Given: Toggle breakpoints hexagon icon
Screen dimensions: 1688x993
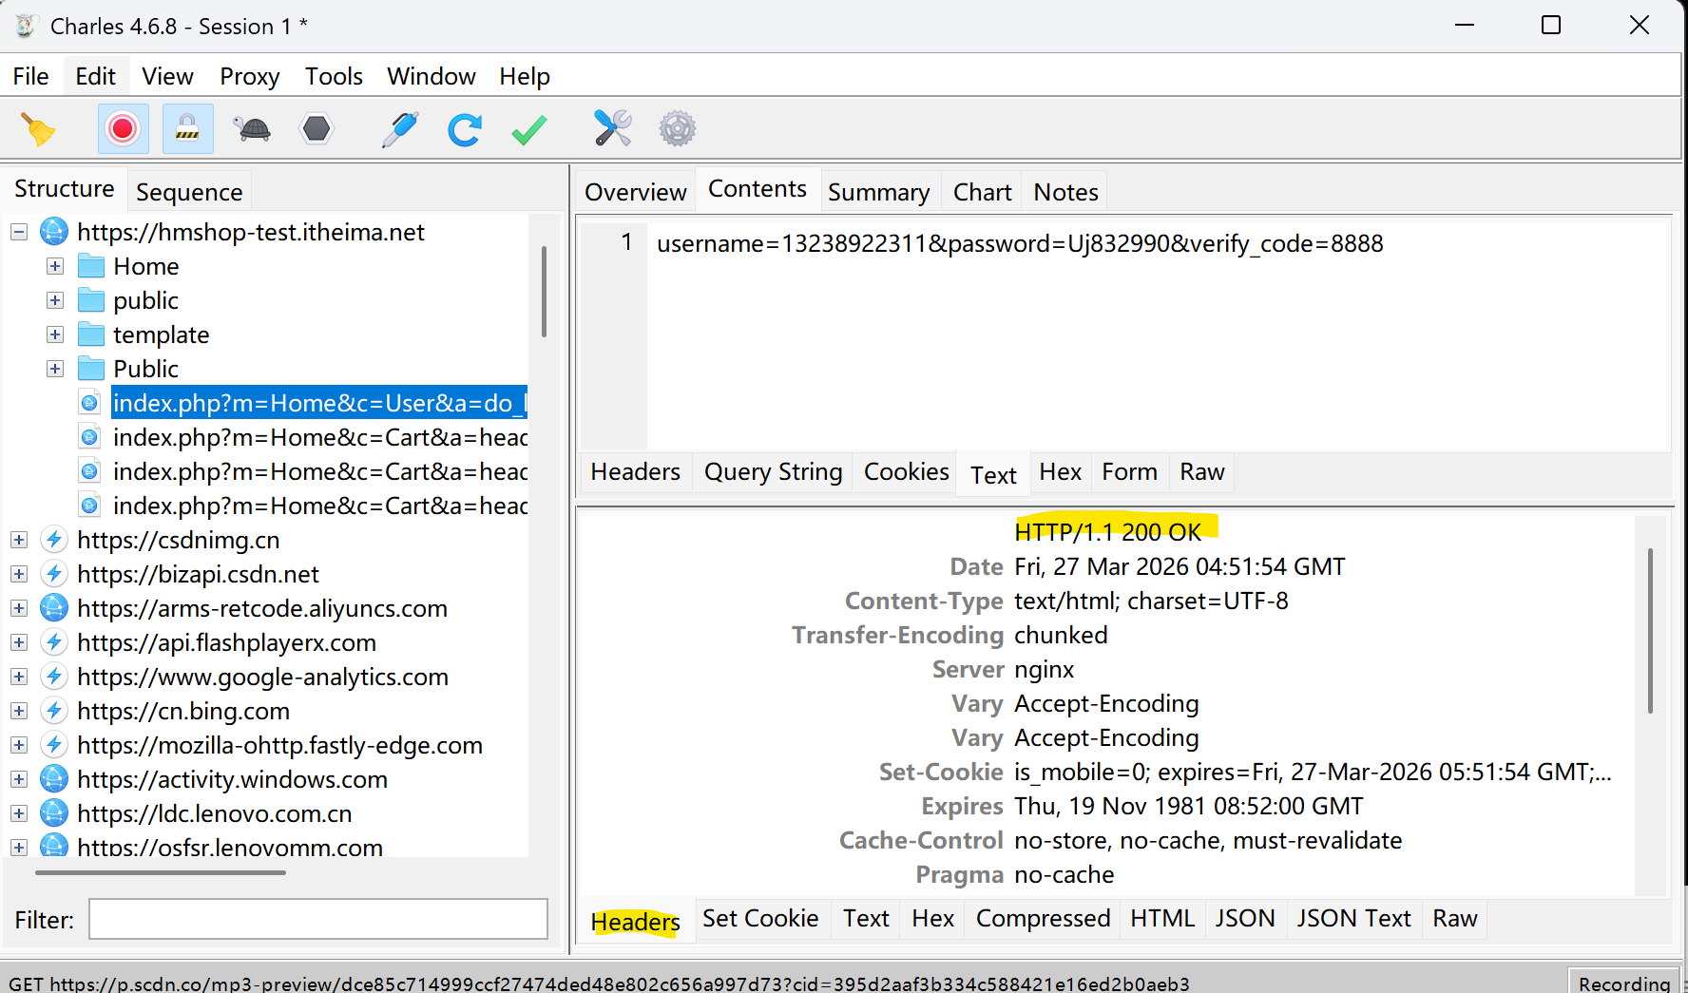Looking at the screenshot, I should click(316, 128).
